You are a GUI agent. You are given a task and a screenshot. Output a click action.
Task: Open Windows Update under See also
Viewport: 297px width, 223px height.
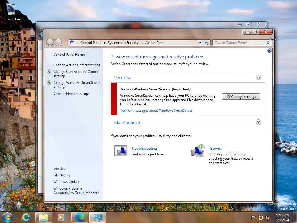point(66,182)
